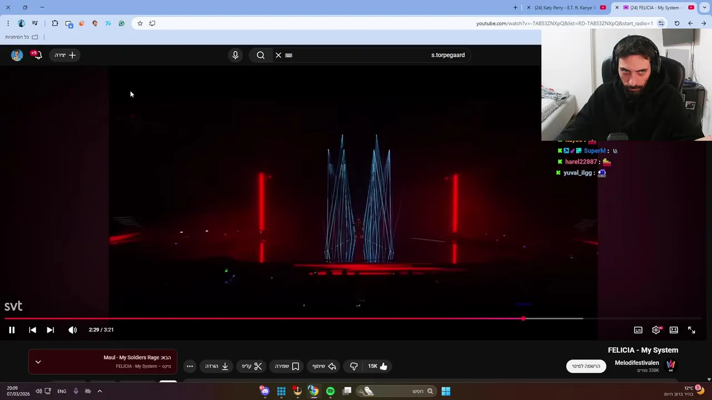The width and height of the screenshot is (712, 400).
Task: Run search with magnifier button
Action: pyautogui.click(x=260, y=55)
